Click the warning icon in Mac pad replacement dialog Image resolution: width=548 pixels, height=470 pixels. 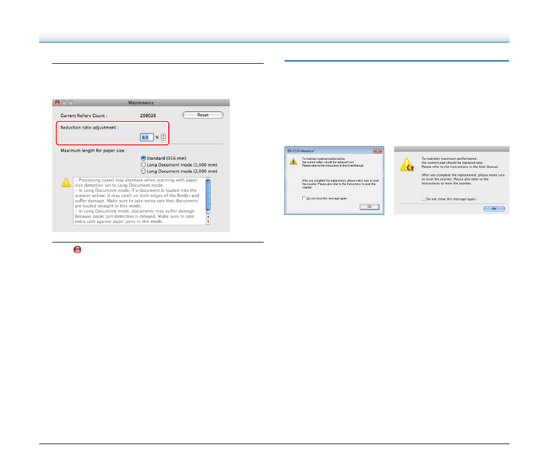click(407, 164)
